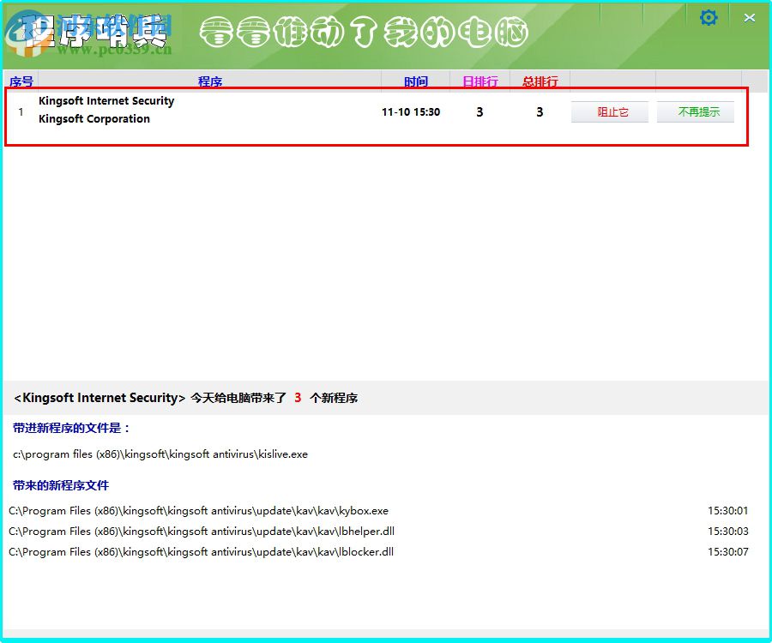
Task: Sort by the 总排行 column header
Action: 540,81
